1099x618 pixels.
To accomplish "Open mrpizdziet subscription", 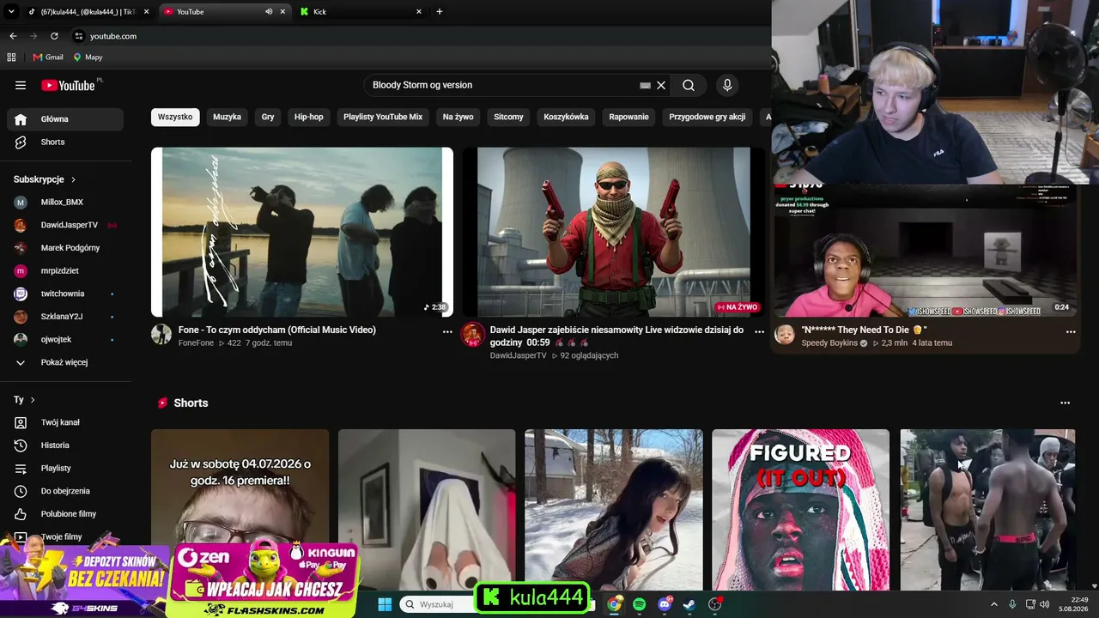I will [65, 270].
